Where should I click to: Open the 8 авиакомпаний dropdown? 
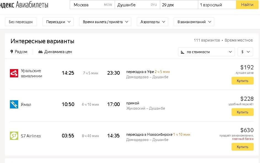click(x=194, y=22)
